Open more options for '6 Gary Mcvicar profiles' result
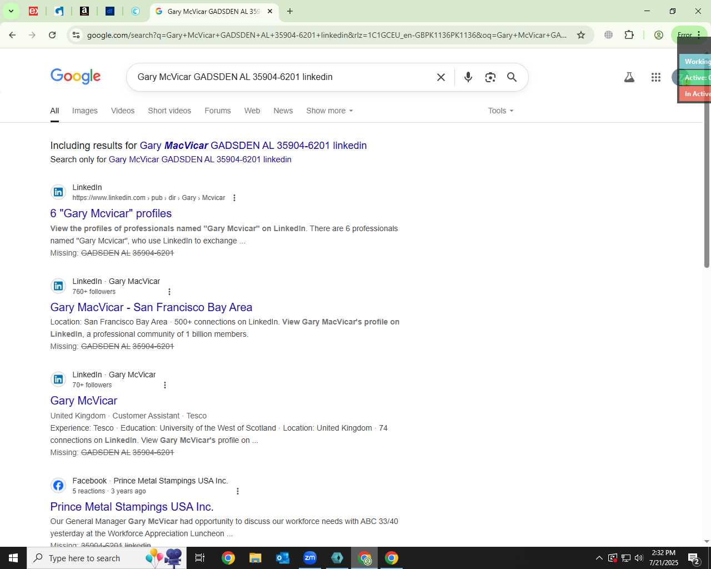This screenshot has width=711, height=569. [234, 198]
